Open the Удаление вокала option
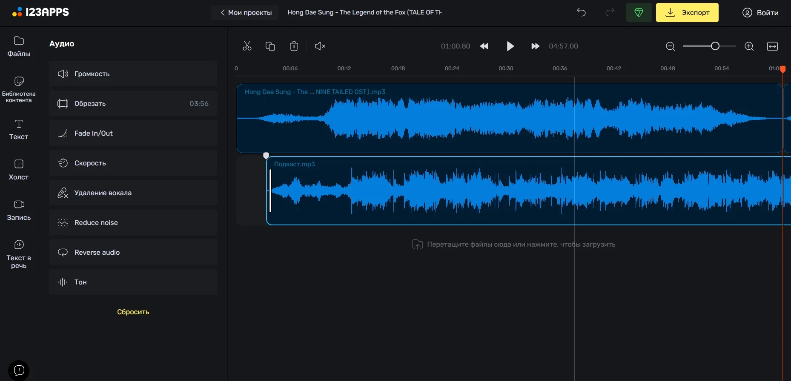The height and width of the screenshot is (381, 791). pyautogui.click(x=133, y=193)
